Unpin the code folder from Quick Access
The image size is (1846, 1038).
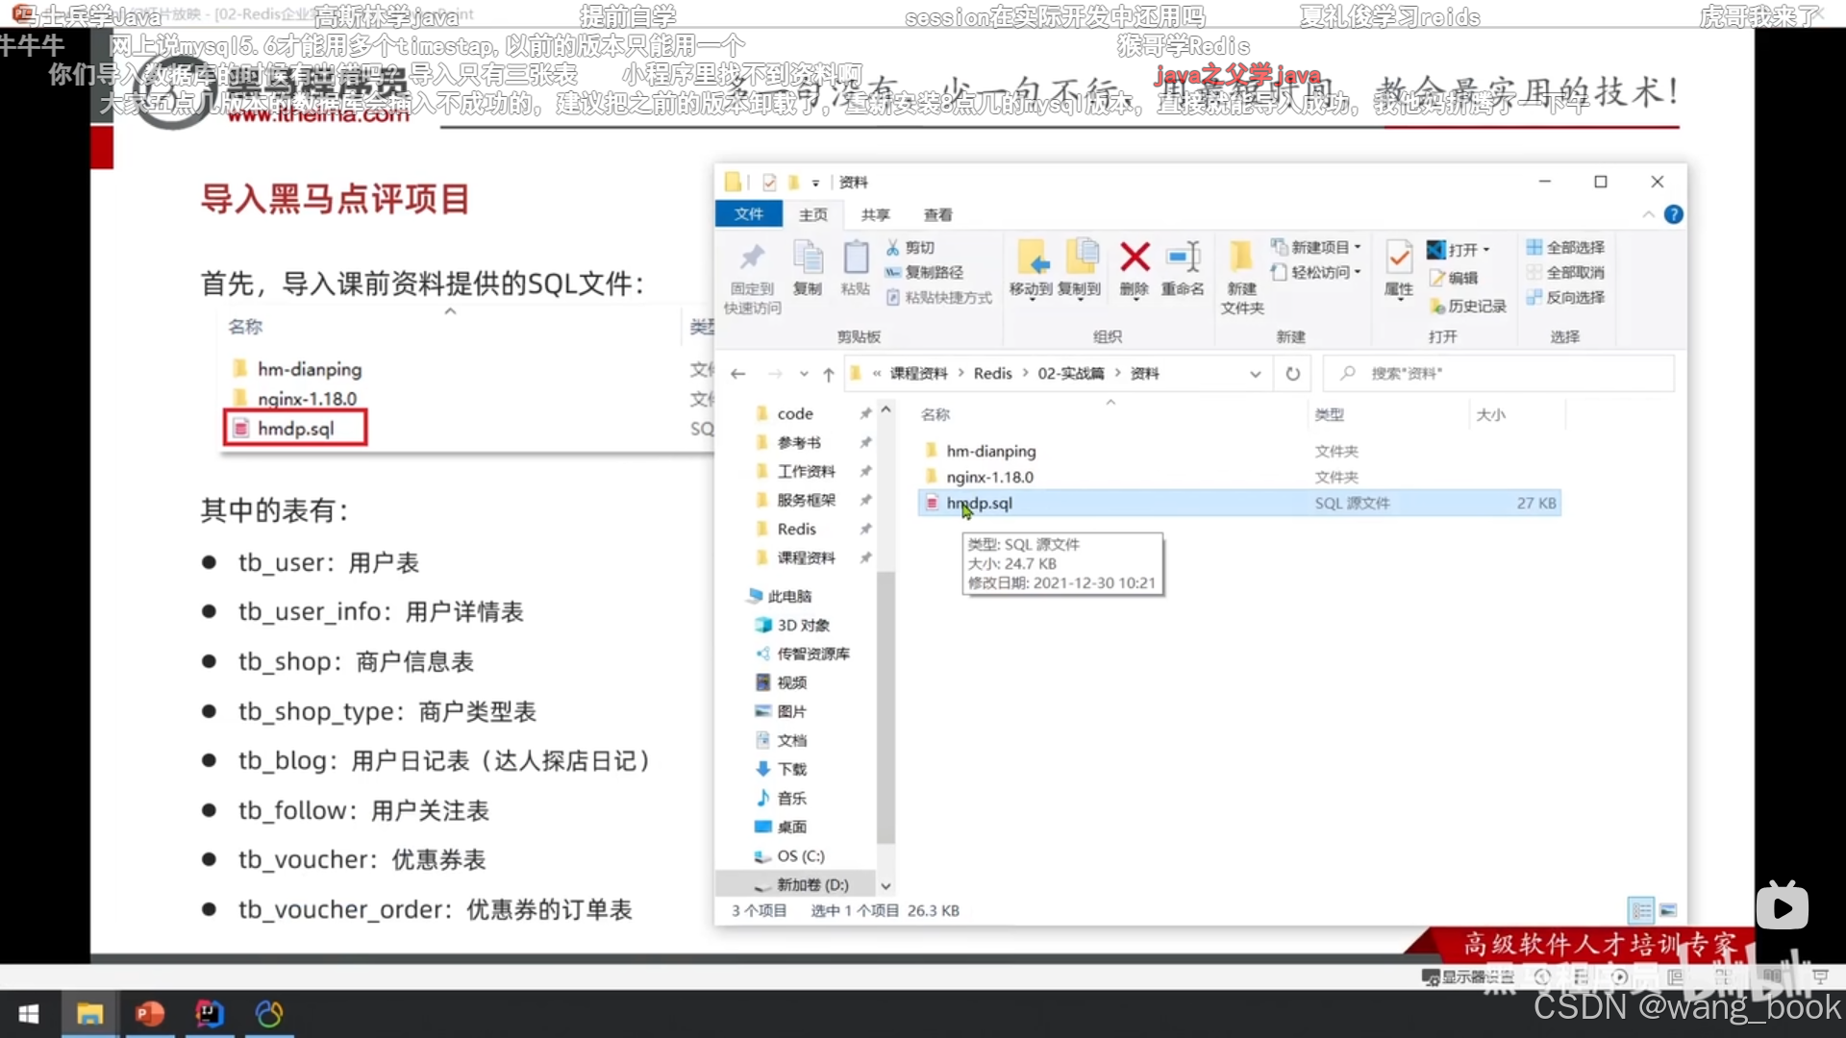point(864,413)
